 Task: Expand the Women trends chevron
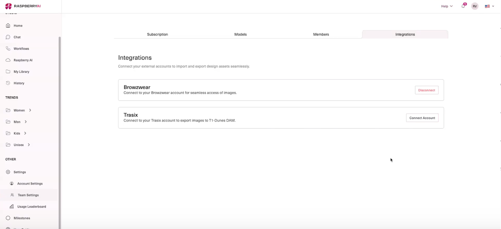point(30,110)
